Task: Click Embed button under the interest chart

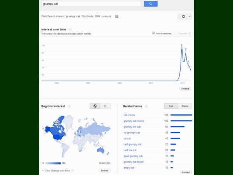Action: 185,89
